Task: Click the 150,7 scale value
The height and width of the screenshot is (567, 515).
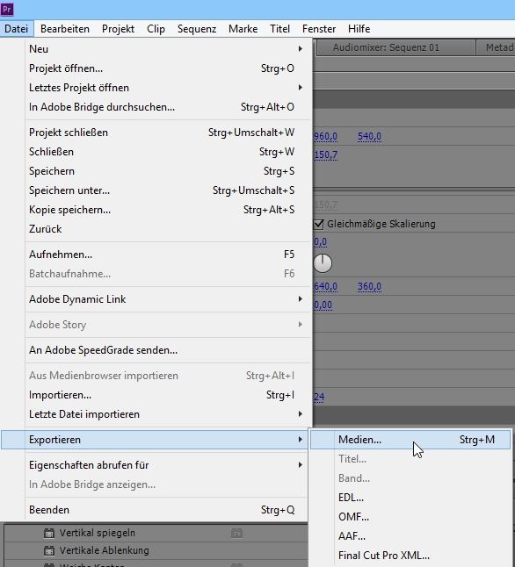Action: point(325,154)
